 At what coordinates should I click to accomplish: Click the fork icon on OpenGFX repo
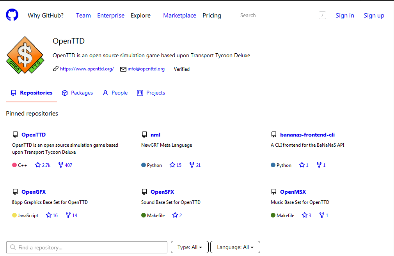(x=68, y=215)
